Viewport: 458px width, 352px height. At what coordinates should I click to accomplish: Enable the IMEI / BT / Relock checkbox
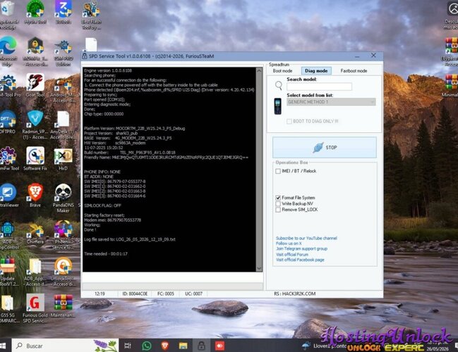click(278, 171)
